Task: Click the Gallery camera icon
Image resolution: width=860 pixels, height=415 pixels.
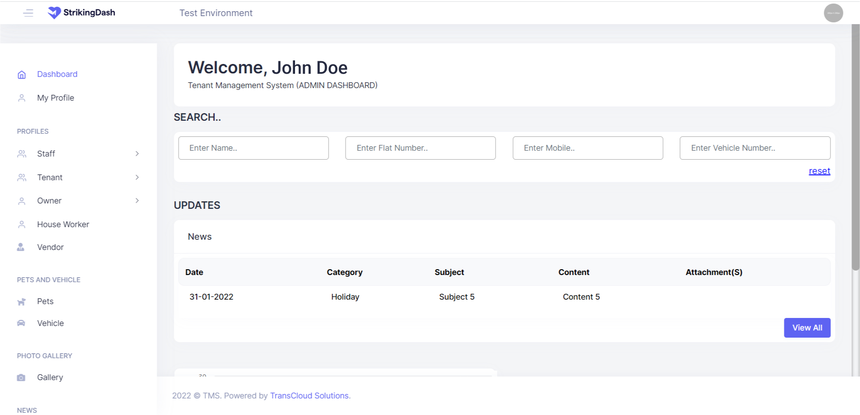Action: [x=21, y=378]
